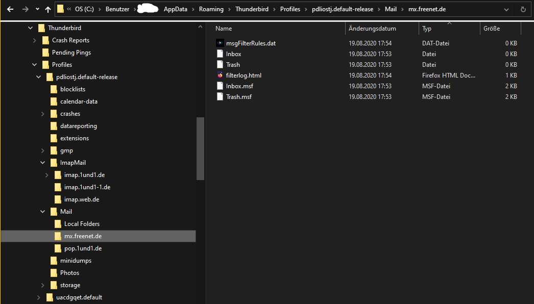This screenshot has height=304, width=534.
Task: Click the forward navigation arrow
Action: click(x=25, y=9)
